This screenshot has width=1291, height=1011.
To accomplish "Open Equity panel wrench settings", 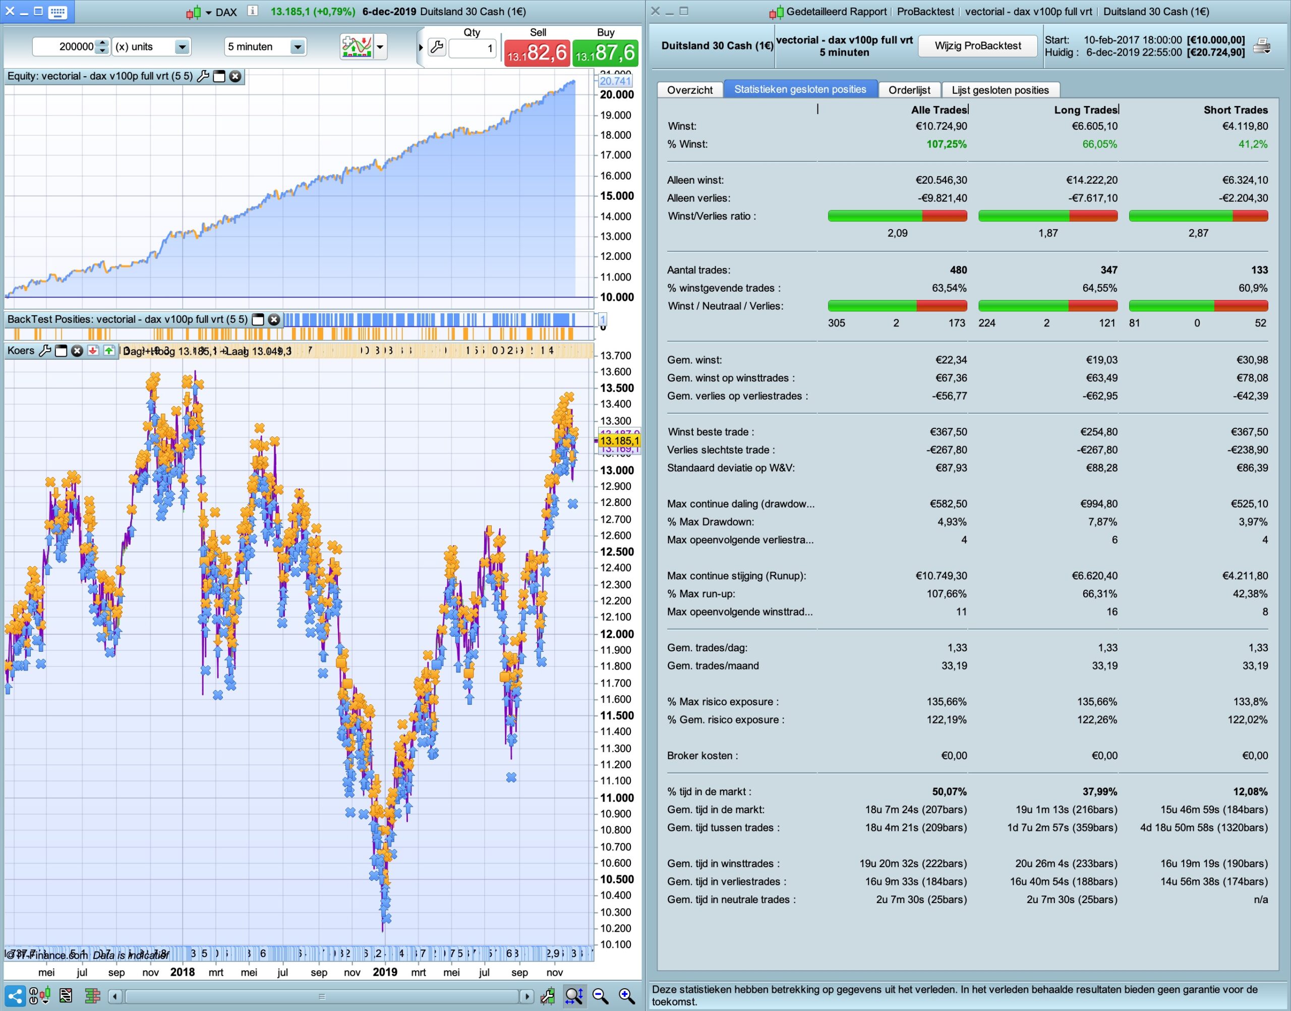I will point(203,76).
